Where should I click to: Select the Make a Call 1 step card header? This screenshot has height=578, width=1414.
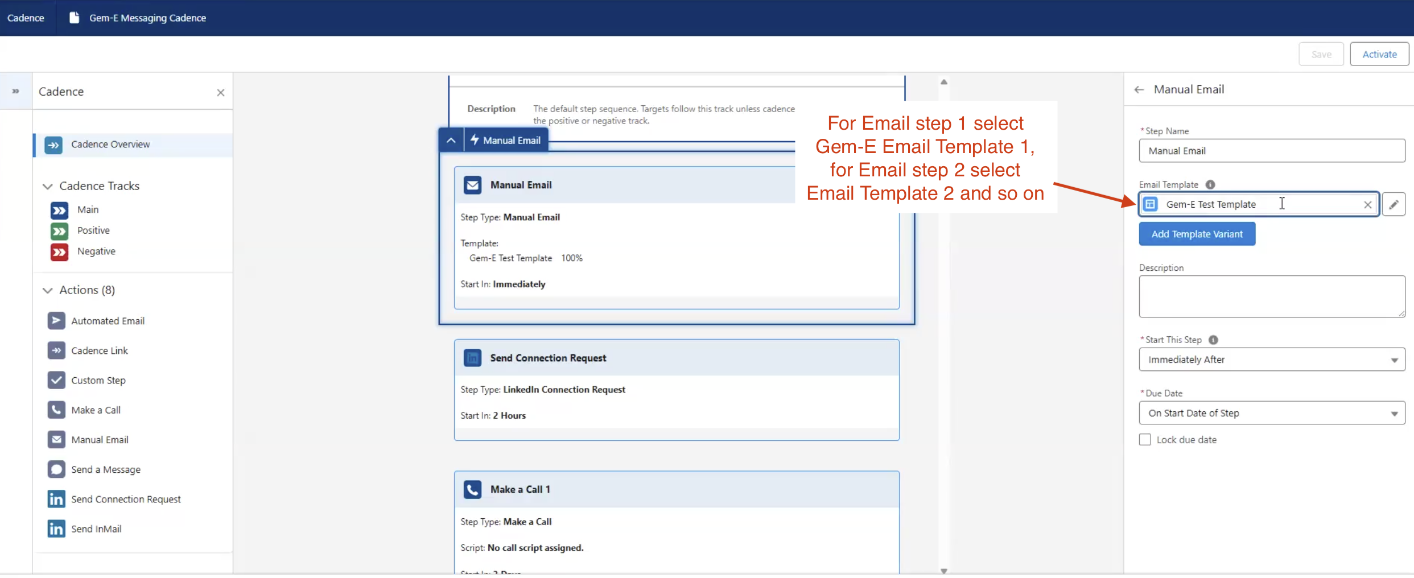(677, 489)
